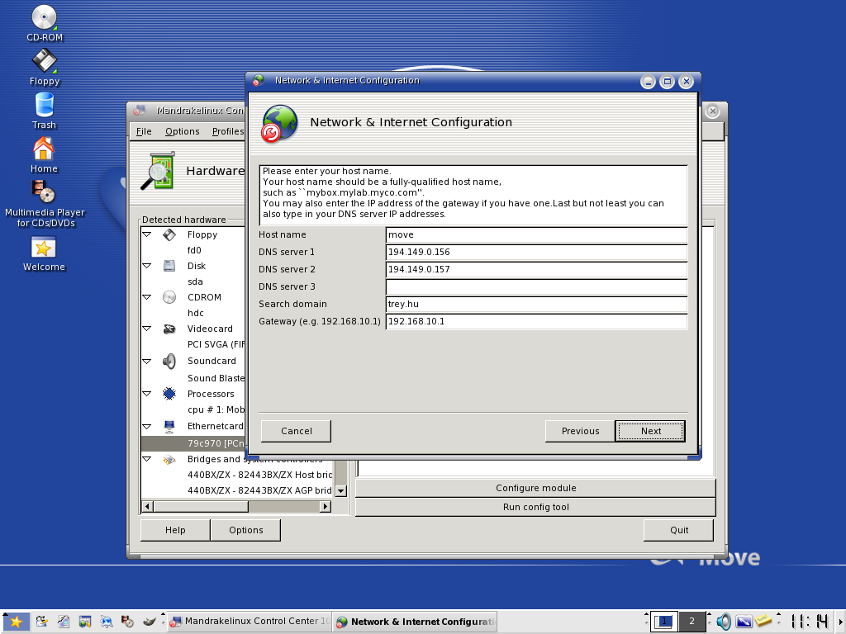Click the Network Configuration window title-bar menu icon
Screen dimensions: 846x634
click(x=259, y=80)
